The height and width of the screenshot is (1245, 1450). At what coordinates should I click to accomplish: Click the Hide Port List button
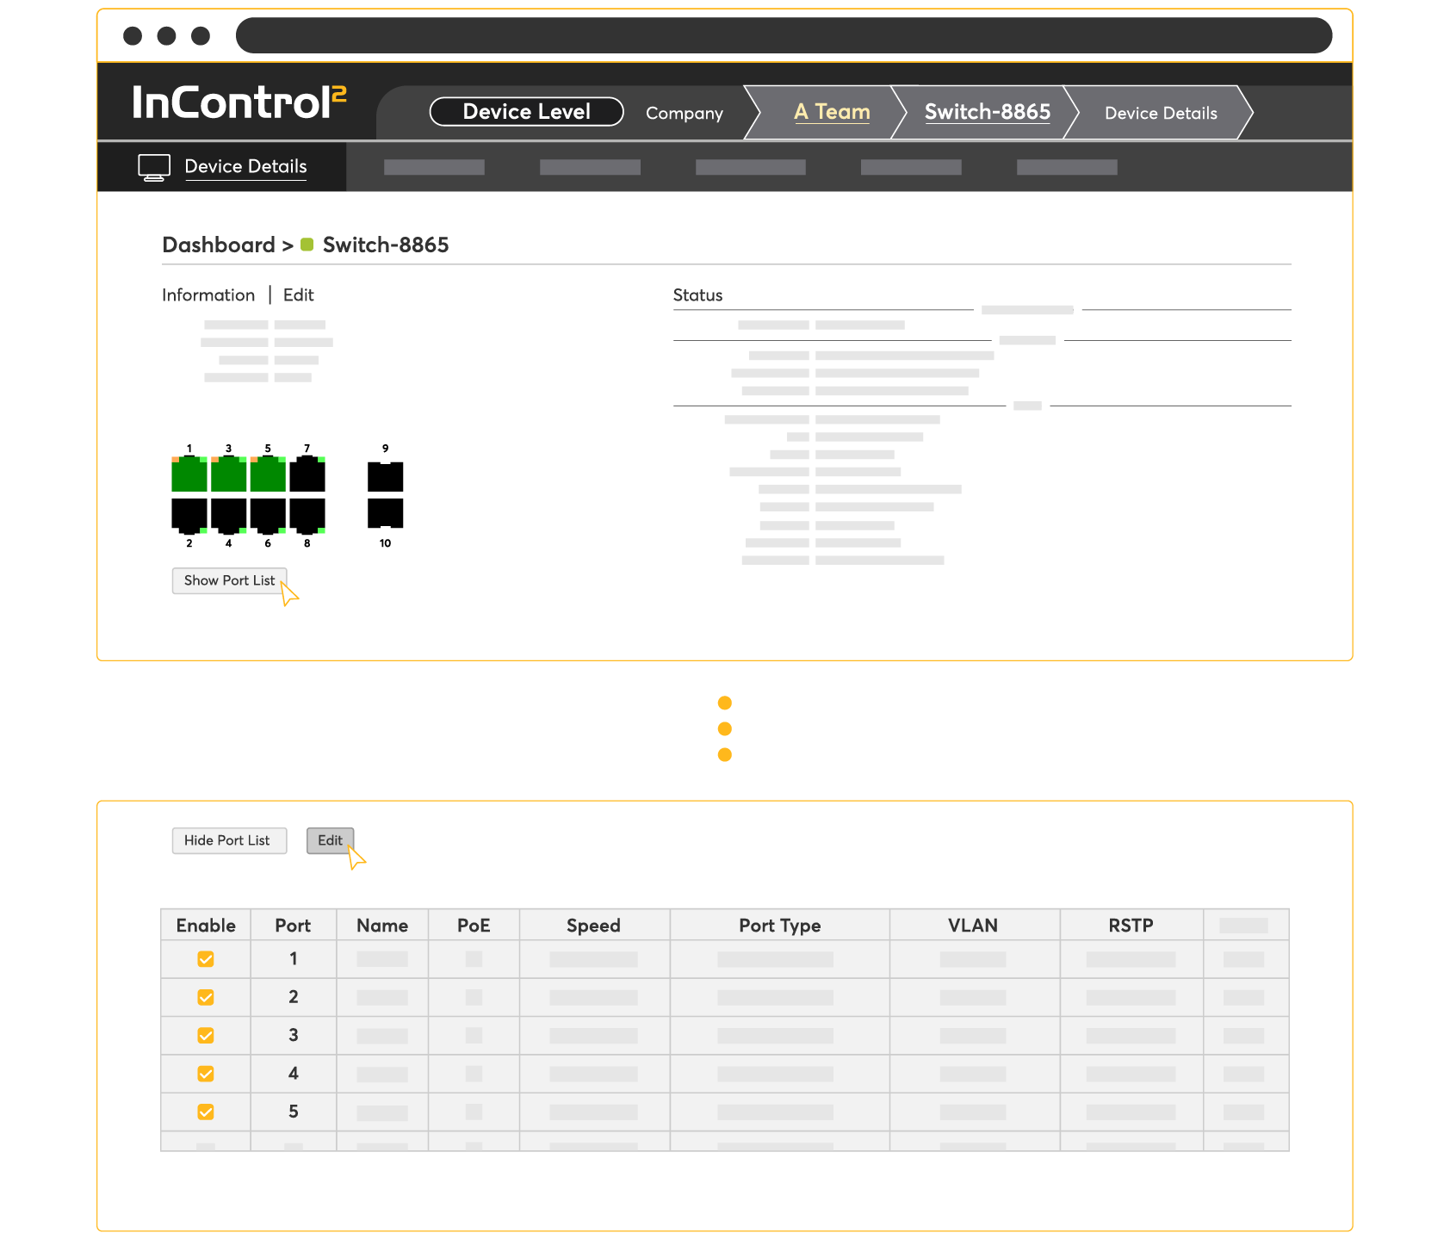(229, 841)
